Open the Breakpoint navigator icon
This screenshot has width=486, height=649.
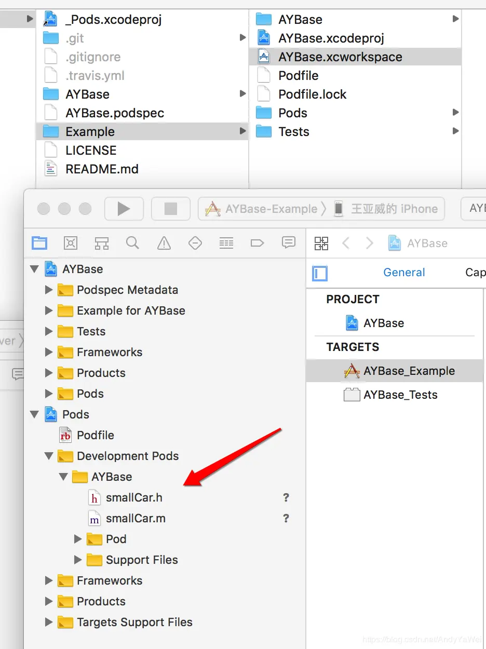point(258,242)
